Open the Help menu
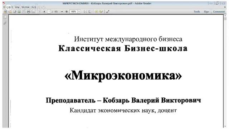 34,7
